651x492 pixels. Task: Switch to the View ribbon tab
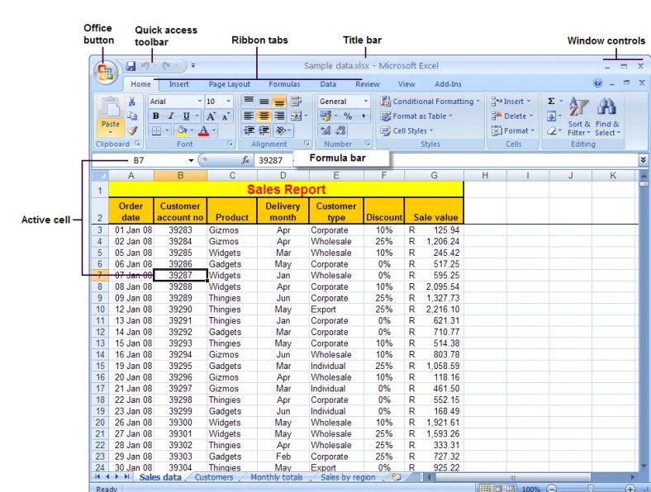click(x=406, y=84)
